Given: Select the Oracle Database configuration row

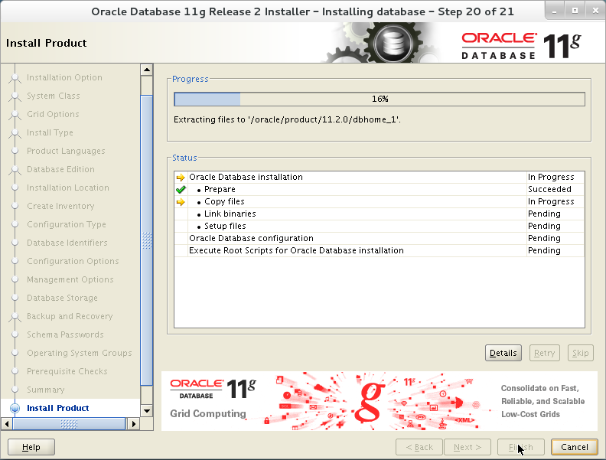Looking at the screenshot, I should coord(380,239).
